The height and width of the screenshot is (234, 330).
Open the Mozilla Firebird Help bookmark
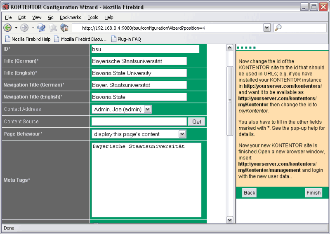click(28, 39)
